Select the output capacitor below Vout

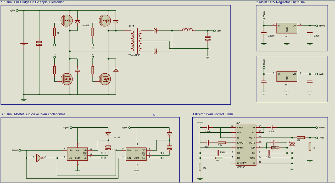pos(208,38)
